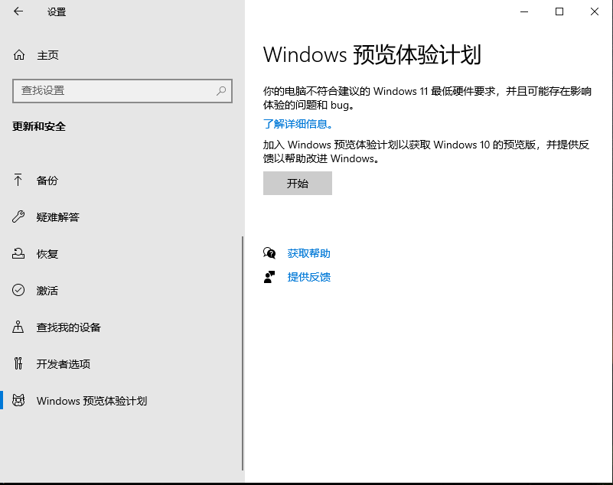Viewport: 613px width, 485px height.
Task: Select the Windows Insider cat icon
Action: [18, 401]
